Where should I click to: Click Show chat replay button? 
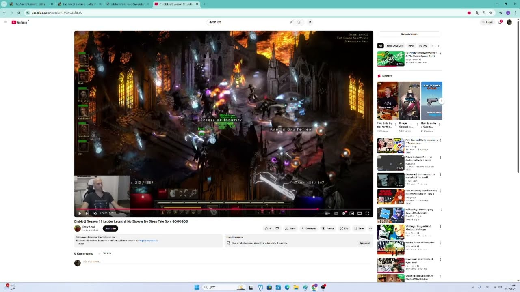pos(409,34)
